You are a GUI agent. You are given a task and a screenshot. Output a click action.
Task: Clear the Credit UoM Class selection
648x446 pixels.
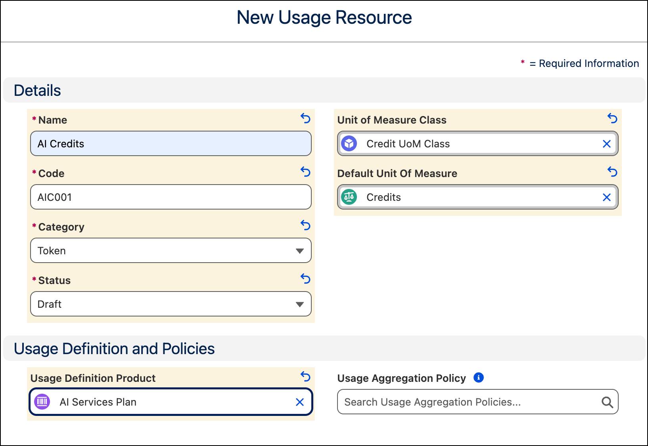point(606,144)
